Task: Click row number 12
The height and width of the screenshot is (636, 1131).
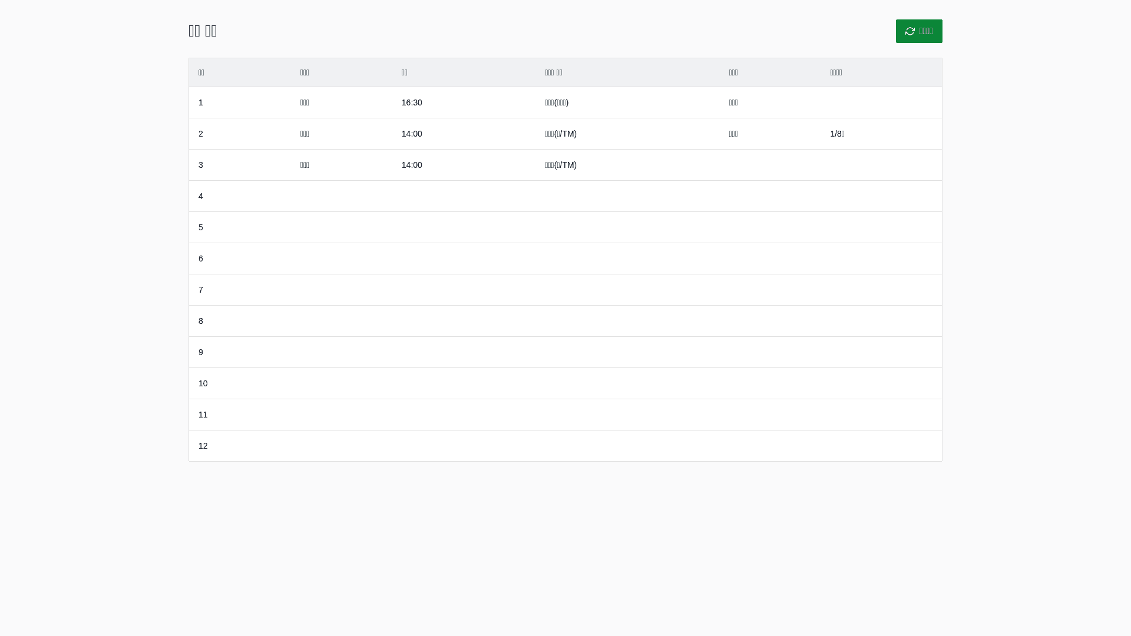Action: point(203,446)
